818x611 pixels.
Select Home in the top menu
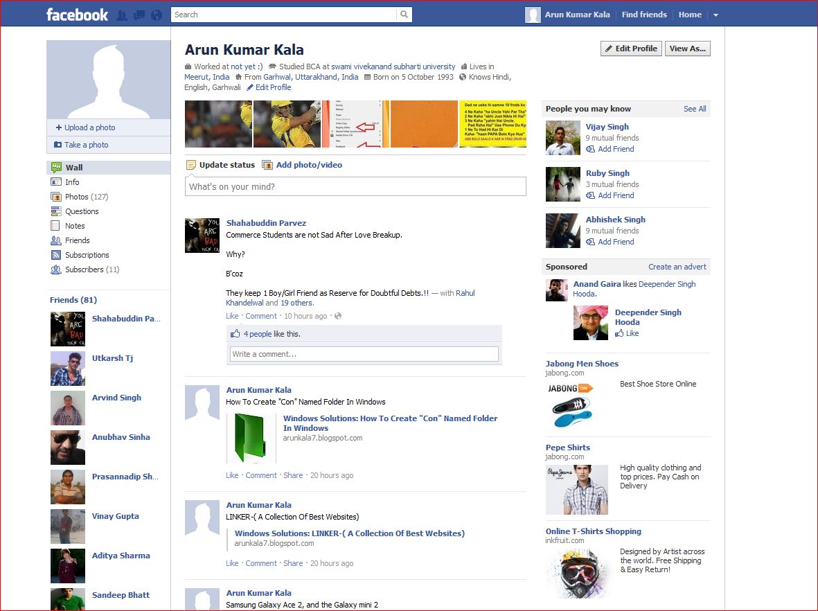click(x=690, y=13)
